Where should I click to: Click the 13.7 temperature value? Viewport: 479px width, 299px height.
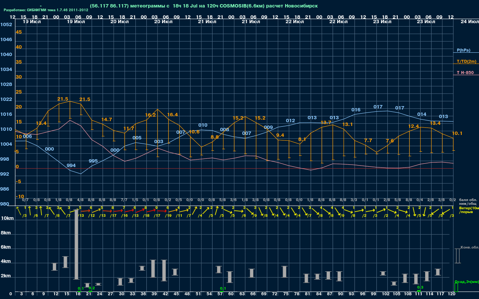point(326,123)
